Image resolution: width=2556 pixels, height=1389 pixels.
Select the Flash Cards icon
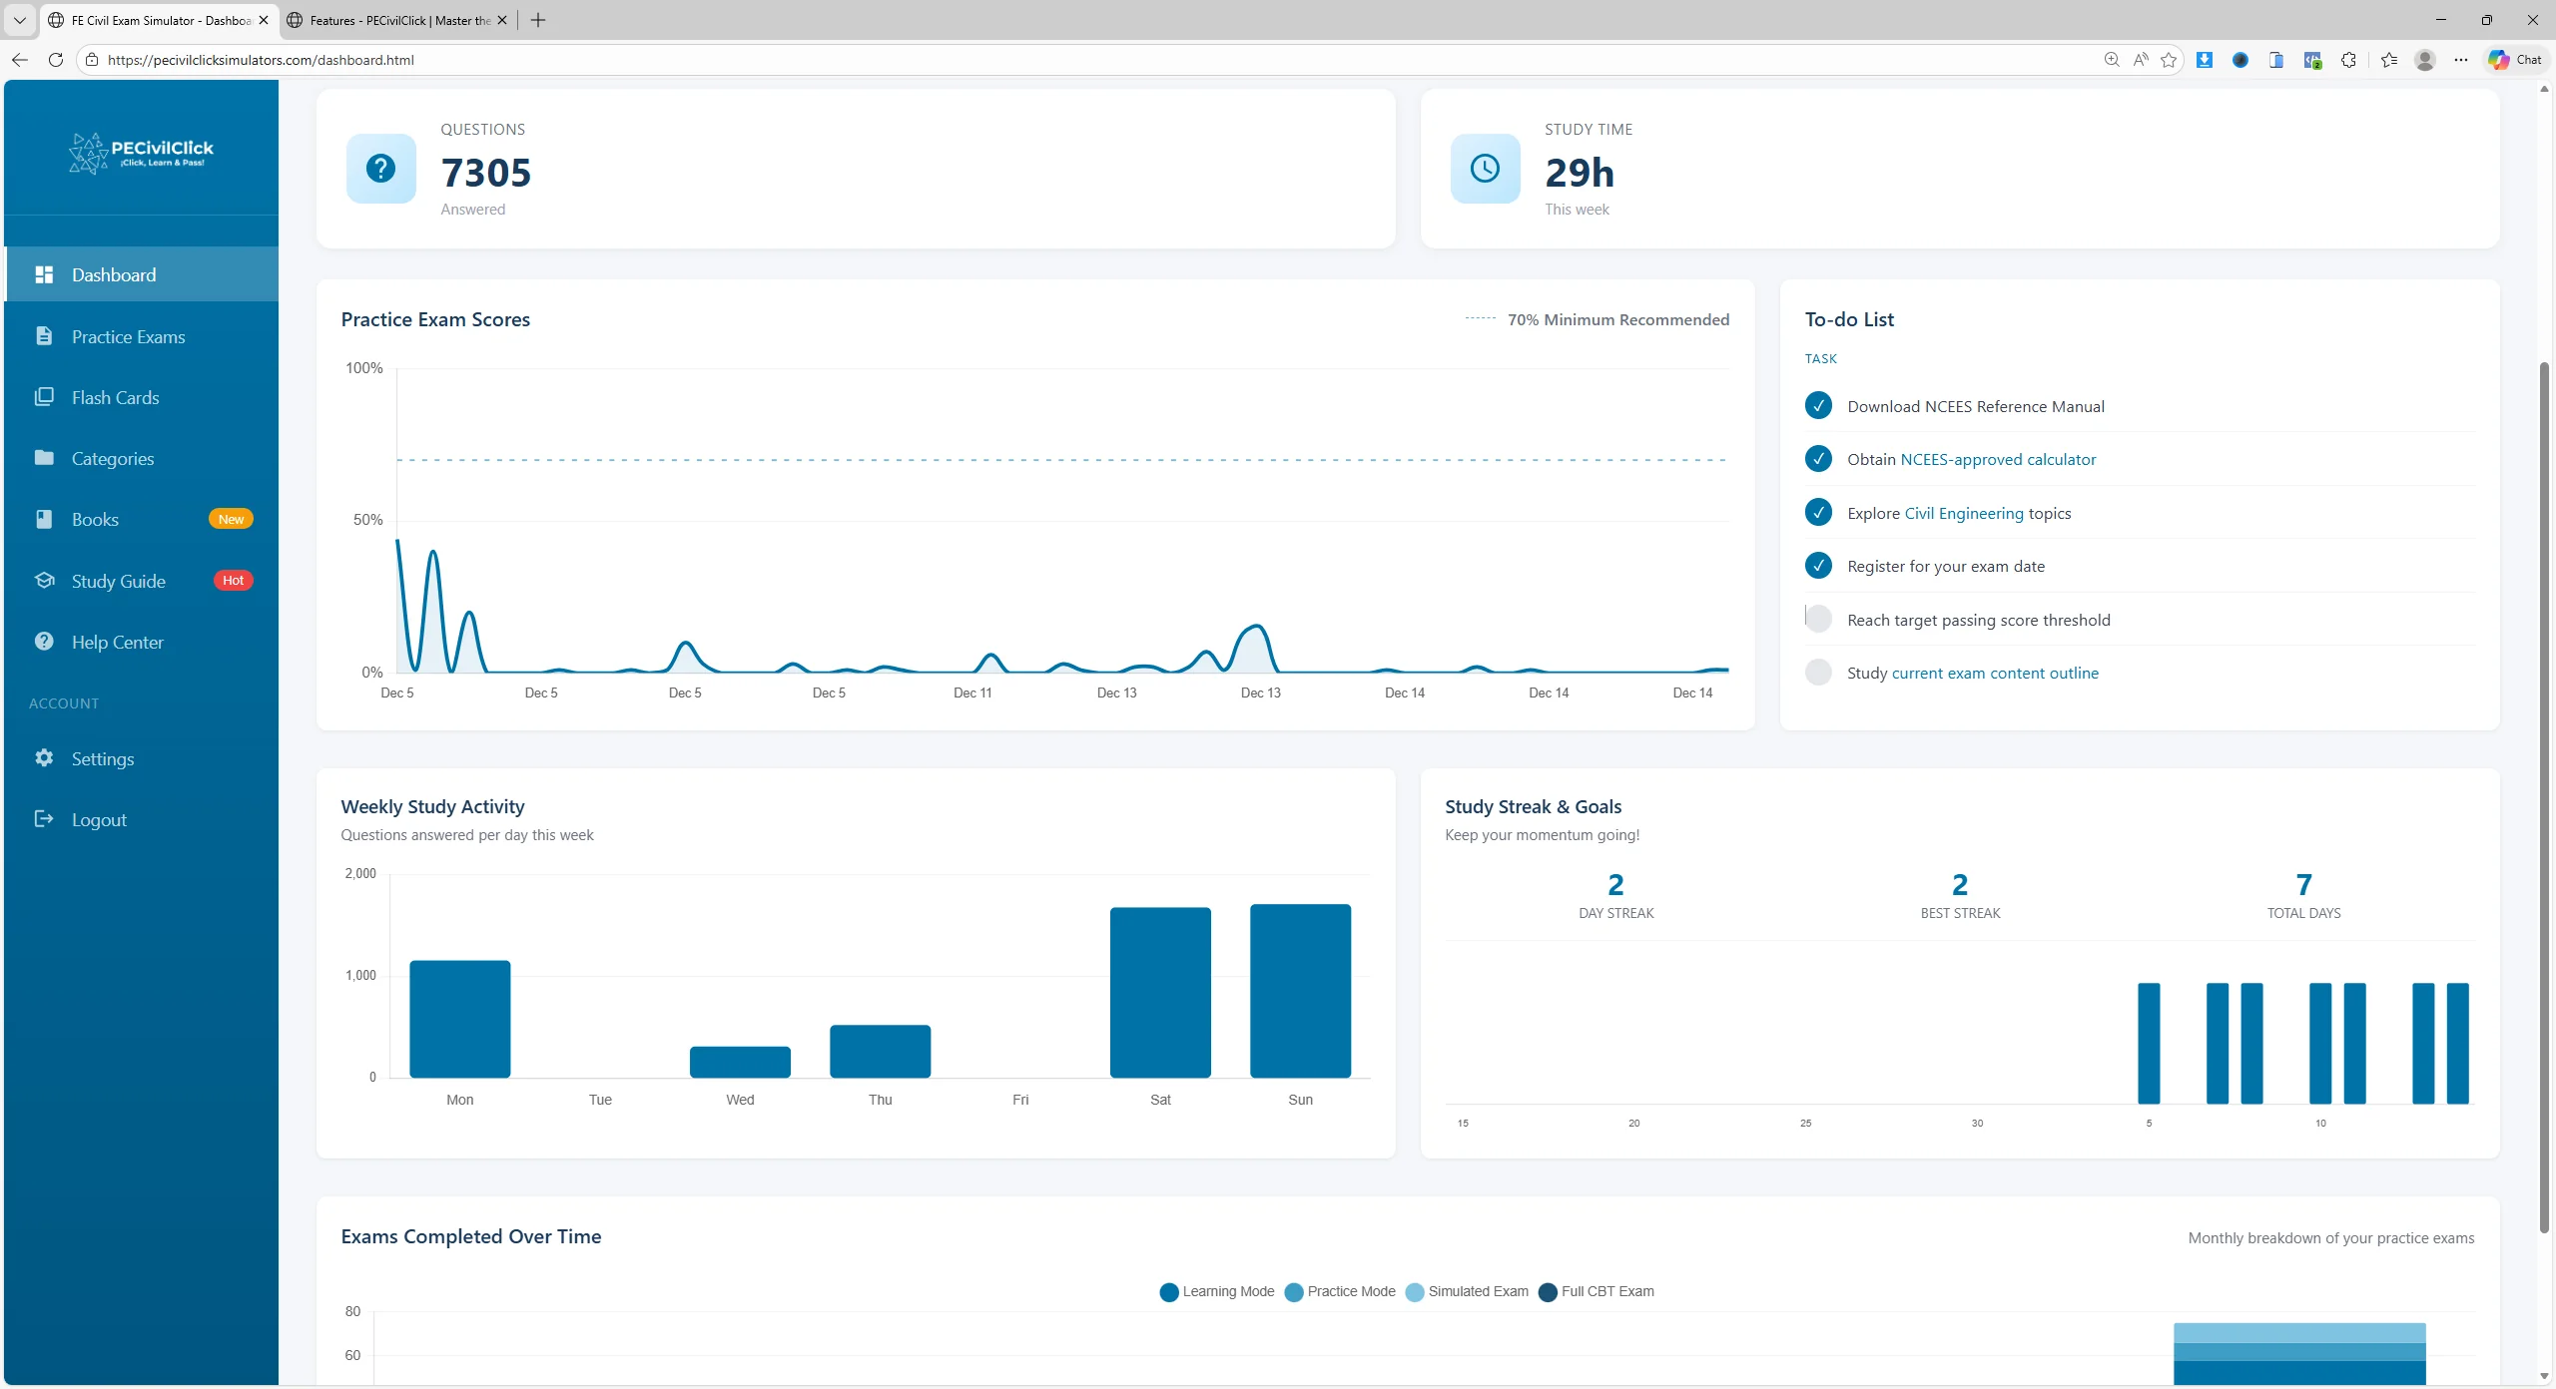pos(45,397)
